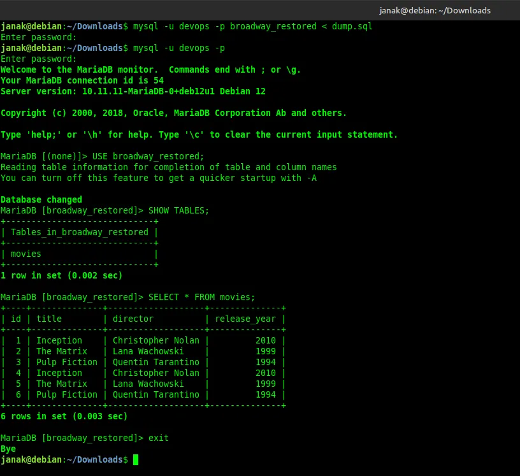Image resolution: width=520 pixels, height=476 pixels.
Task: Click the SHOW TABLES; command text
Action: point(178,210)
